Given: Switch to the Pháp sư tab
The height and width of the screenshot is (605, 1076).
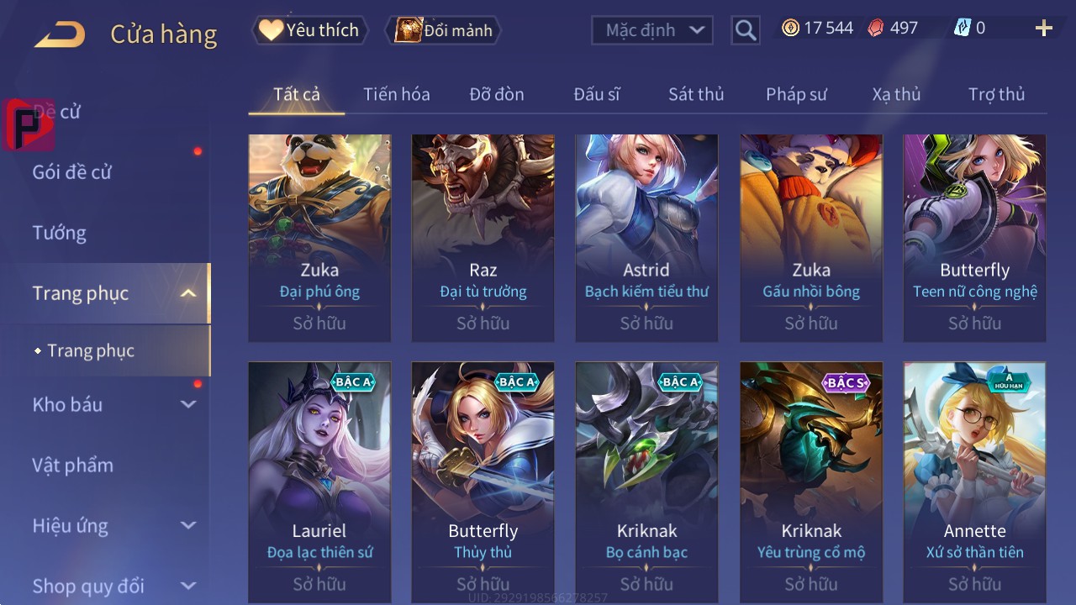Looking at the screenshot, I should [x=796, y=94].
